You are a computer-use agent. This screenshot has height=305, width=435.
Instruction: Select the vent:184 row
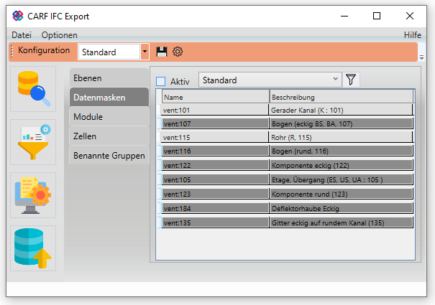(x=285, y=209)
